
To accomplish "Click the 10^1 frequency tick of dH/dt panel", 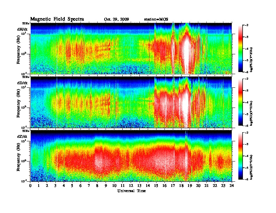I will point(24,34).
